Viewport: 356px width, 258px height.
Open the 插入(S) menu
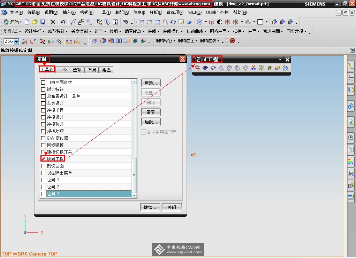(x=69, y=13)
